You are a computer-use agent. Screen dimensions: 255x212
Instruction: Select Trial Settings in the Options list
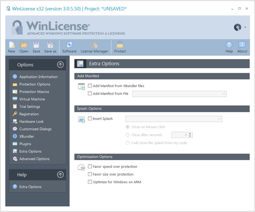(x=29, y=107)
